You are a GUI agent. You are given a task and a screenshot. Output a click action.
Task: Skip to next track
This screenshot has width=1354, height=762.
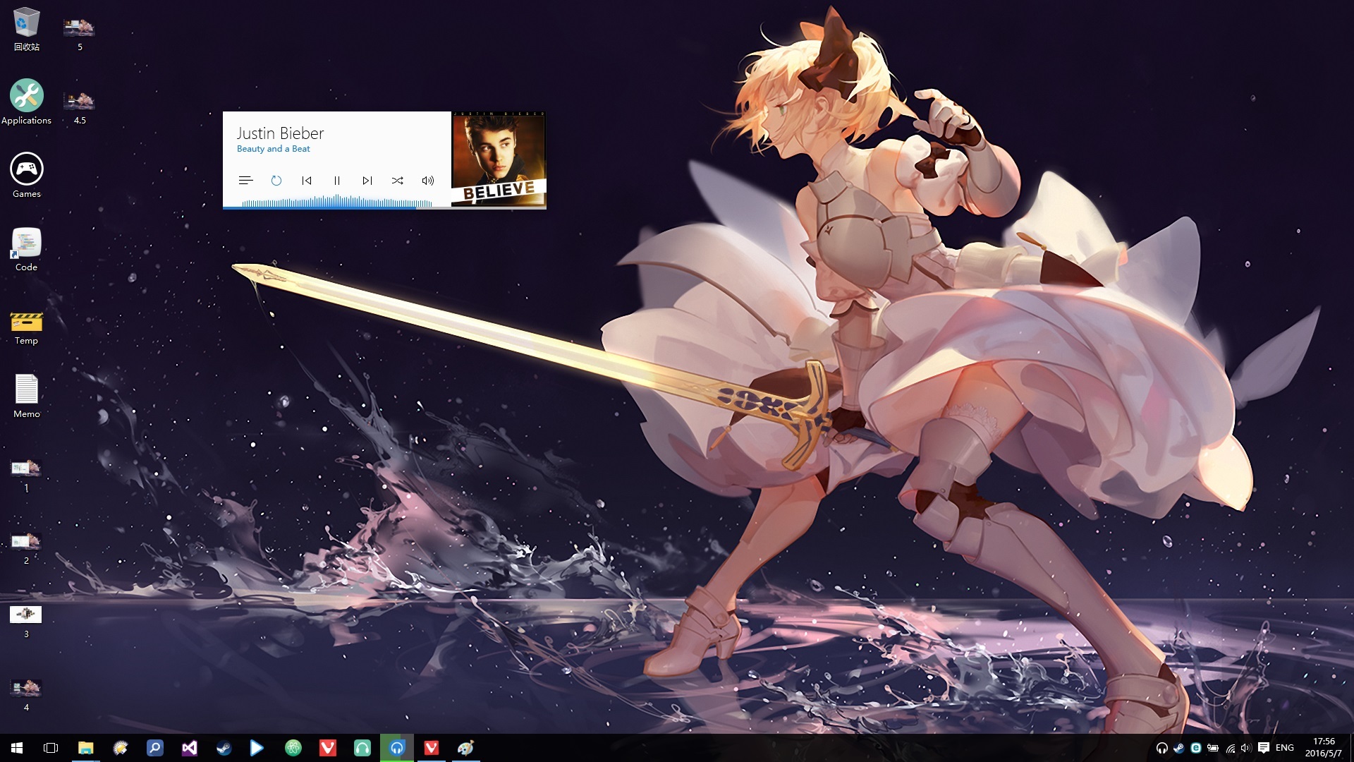click(x=367, y=181)
